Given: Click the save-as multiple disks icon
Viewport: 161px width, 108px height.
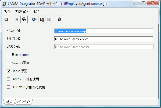Looking at the screenshot, I should 24,19.
